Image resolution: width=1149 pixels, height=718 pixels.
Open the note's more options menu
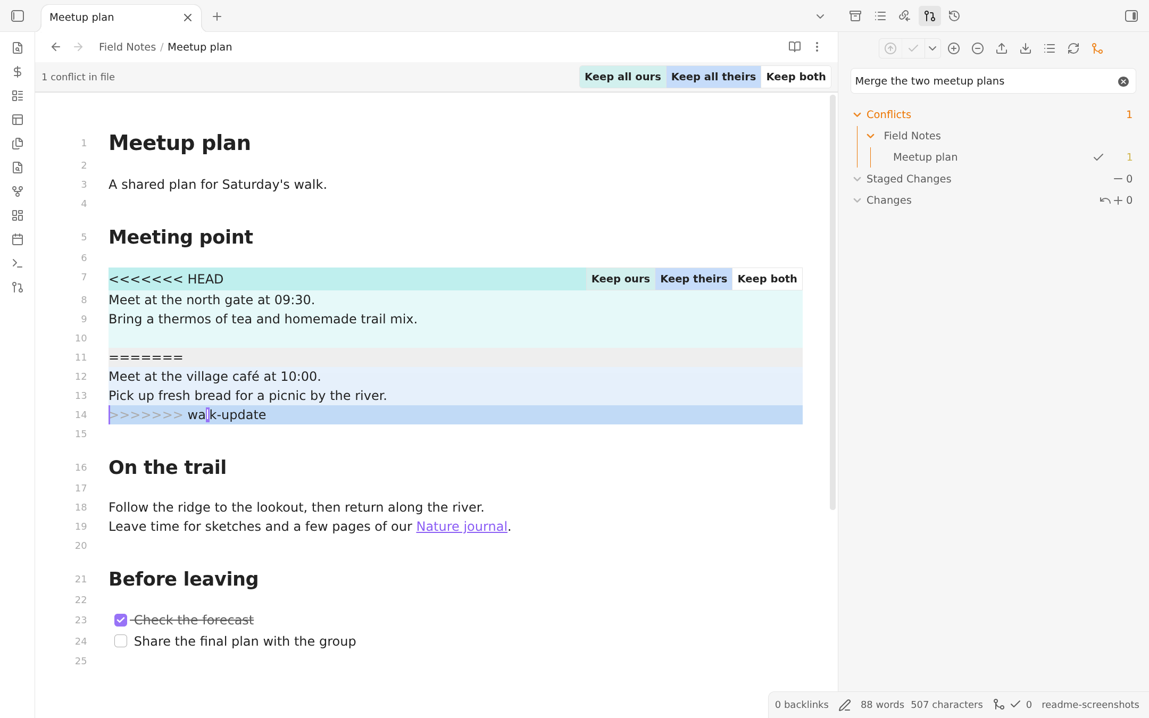(817, 47)
